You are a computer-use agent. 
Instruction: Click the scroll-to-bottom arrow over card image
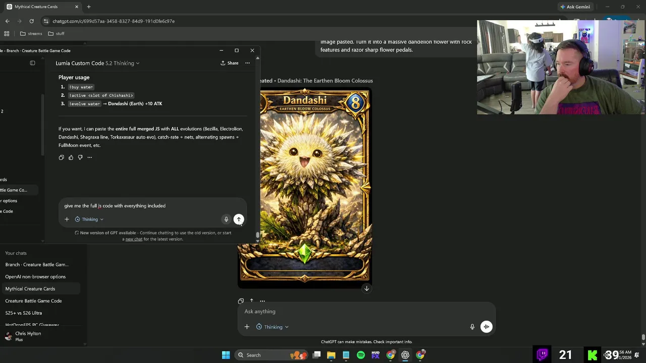click(x=367, y=288)
